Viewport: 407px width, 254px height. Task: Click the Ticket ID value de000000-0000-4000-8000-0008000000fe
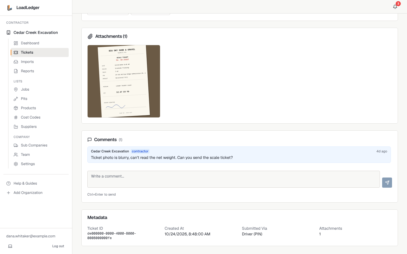(112, 236)
